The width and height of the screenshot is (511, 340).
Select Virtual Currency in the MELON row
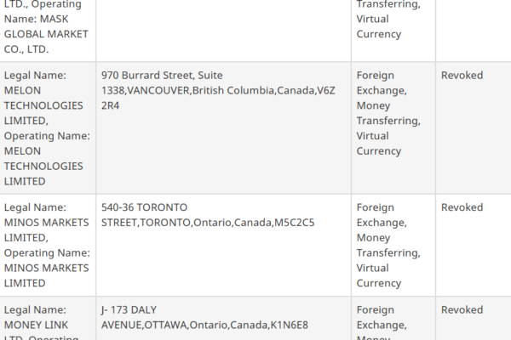tap(378, 144)
